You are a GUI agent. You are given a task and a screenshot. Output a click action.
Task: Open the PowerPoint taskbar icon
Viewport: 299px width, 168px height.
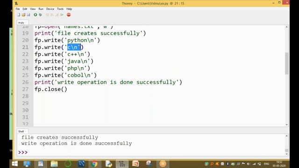[x=135, y=164]
